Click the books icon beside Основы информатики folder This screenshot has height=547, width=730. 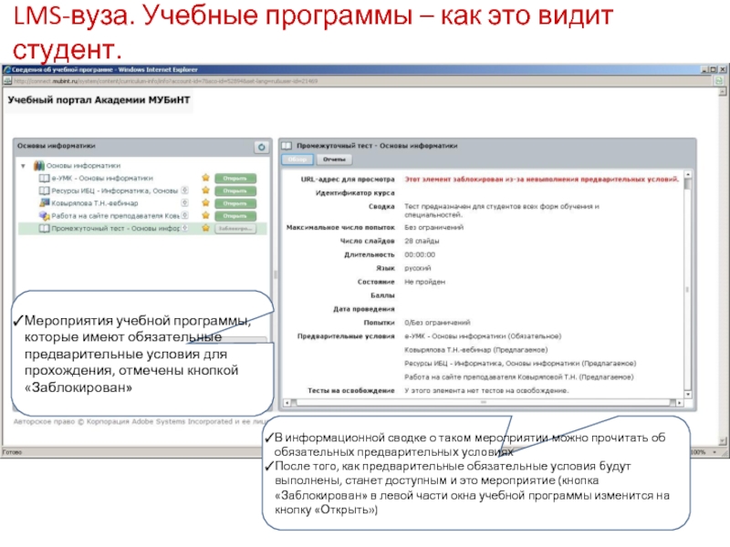[39, 165]
